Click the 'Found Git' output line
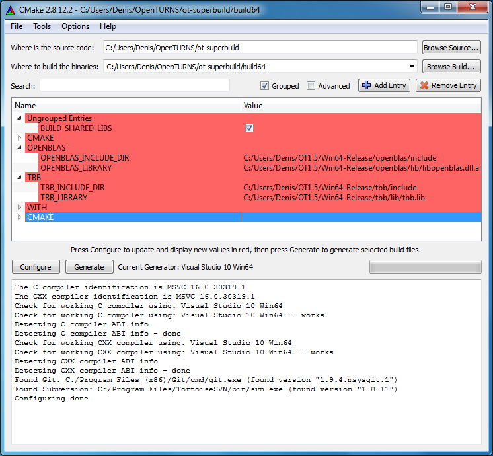Screen dimensions: 493x456 point(206,379)
